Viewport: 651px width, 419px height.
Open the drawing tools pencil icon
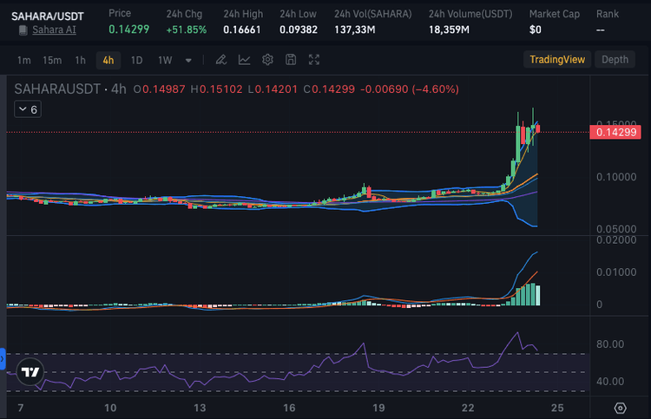click(221, 60)
